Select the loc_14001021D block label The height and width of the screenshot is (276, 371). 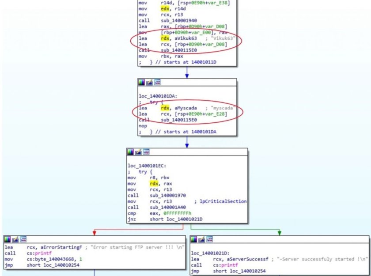pyautogui.click(x=210, y=253)
